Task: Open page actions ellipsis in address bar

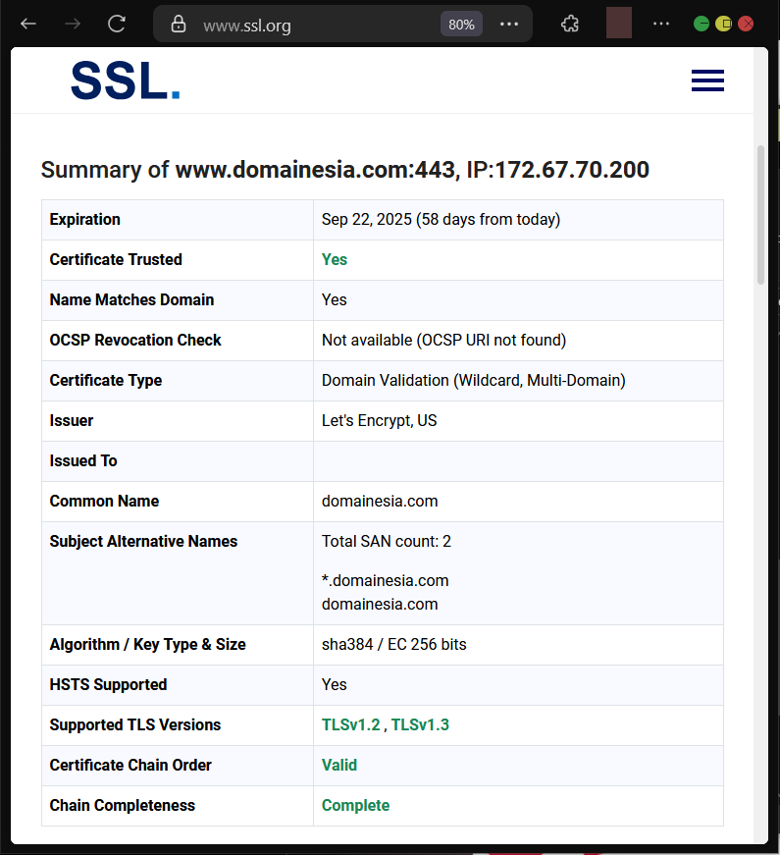Action: pos(509,25)
